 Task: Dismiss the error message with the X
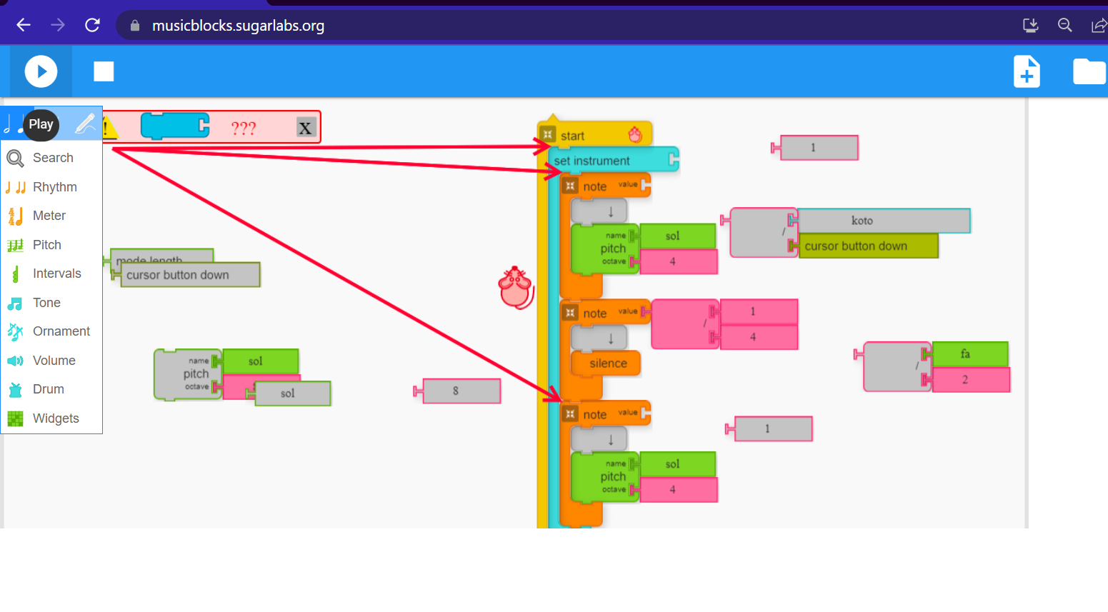tap(306, 127)
